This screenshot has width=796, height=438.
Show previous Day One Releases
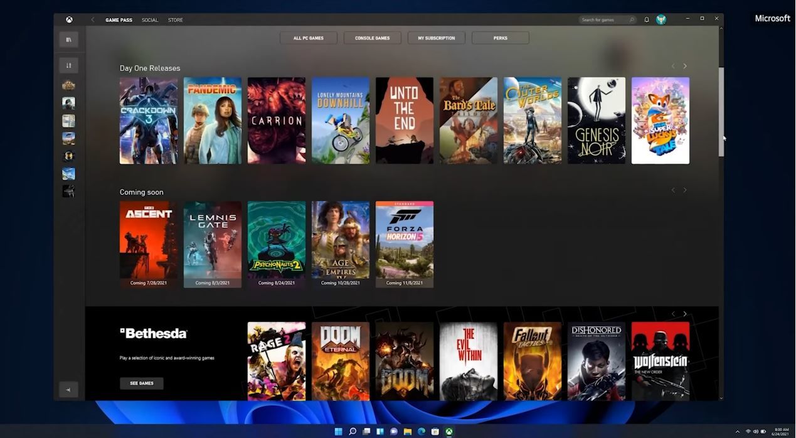pos(673,66)
